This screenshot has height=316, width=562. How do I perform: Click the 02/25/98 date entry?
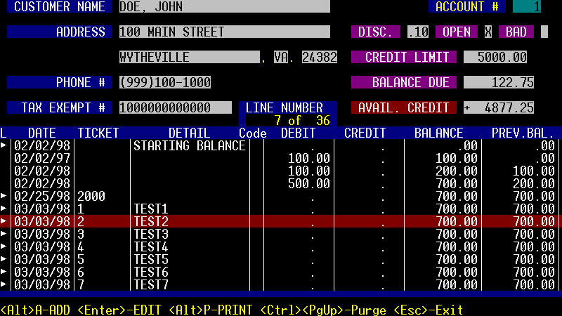coord(42,196)
